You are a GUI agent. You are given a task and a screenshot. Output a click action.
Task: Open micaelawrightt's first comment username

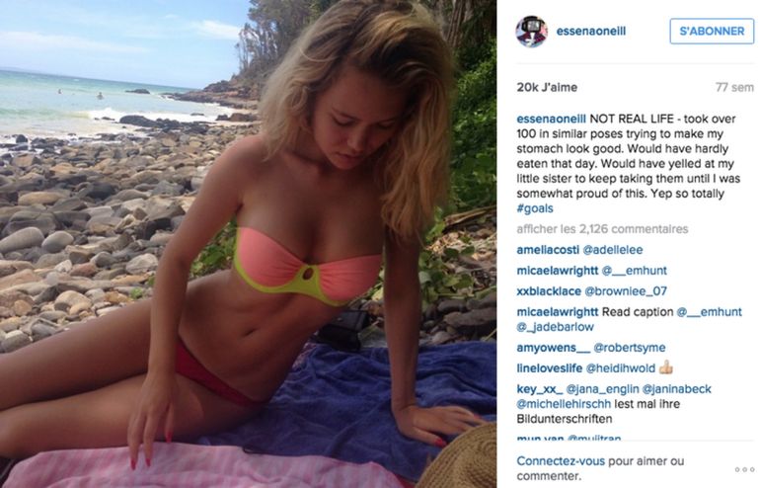click(x=558, y=271)
